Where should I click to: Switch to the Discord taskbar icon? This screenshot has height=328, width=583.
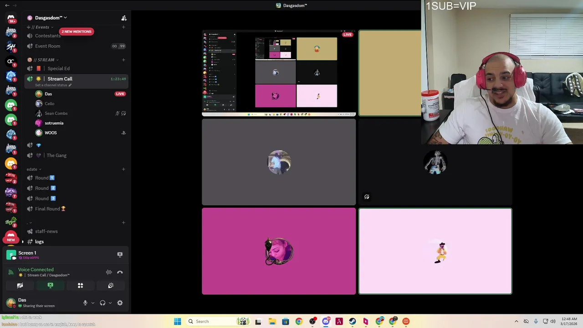[326, 321]
